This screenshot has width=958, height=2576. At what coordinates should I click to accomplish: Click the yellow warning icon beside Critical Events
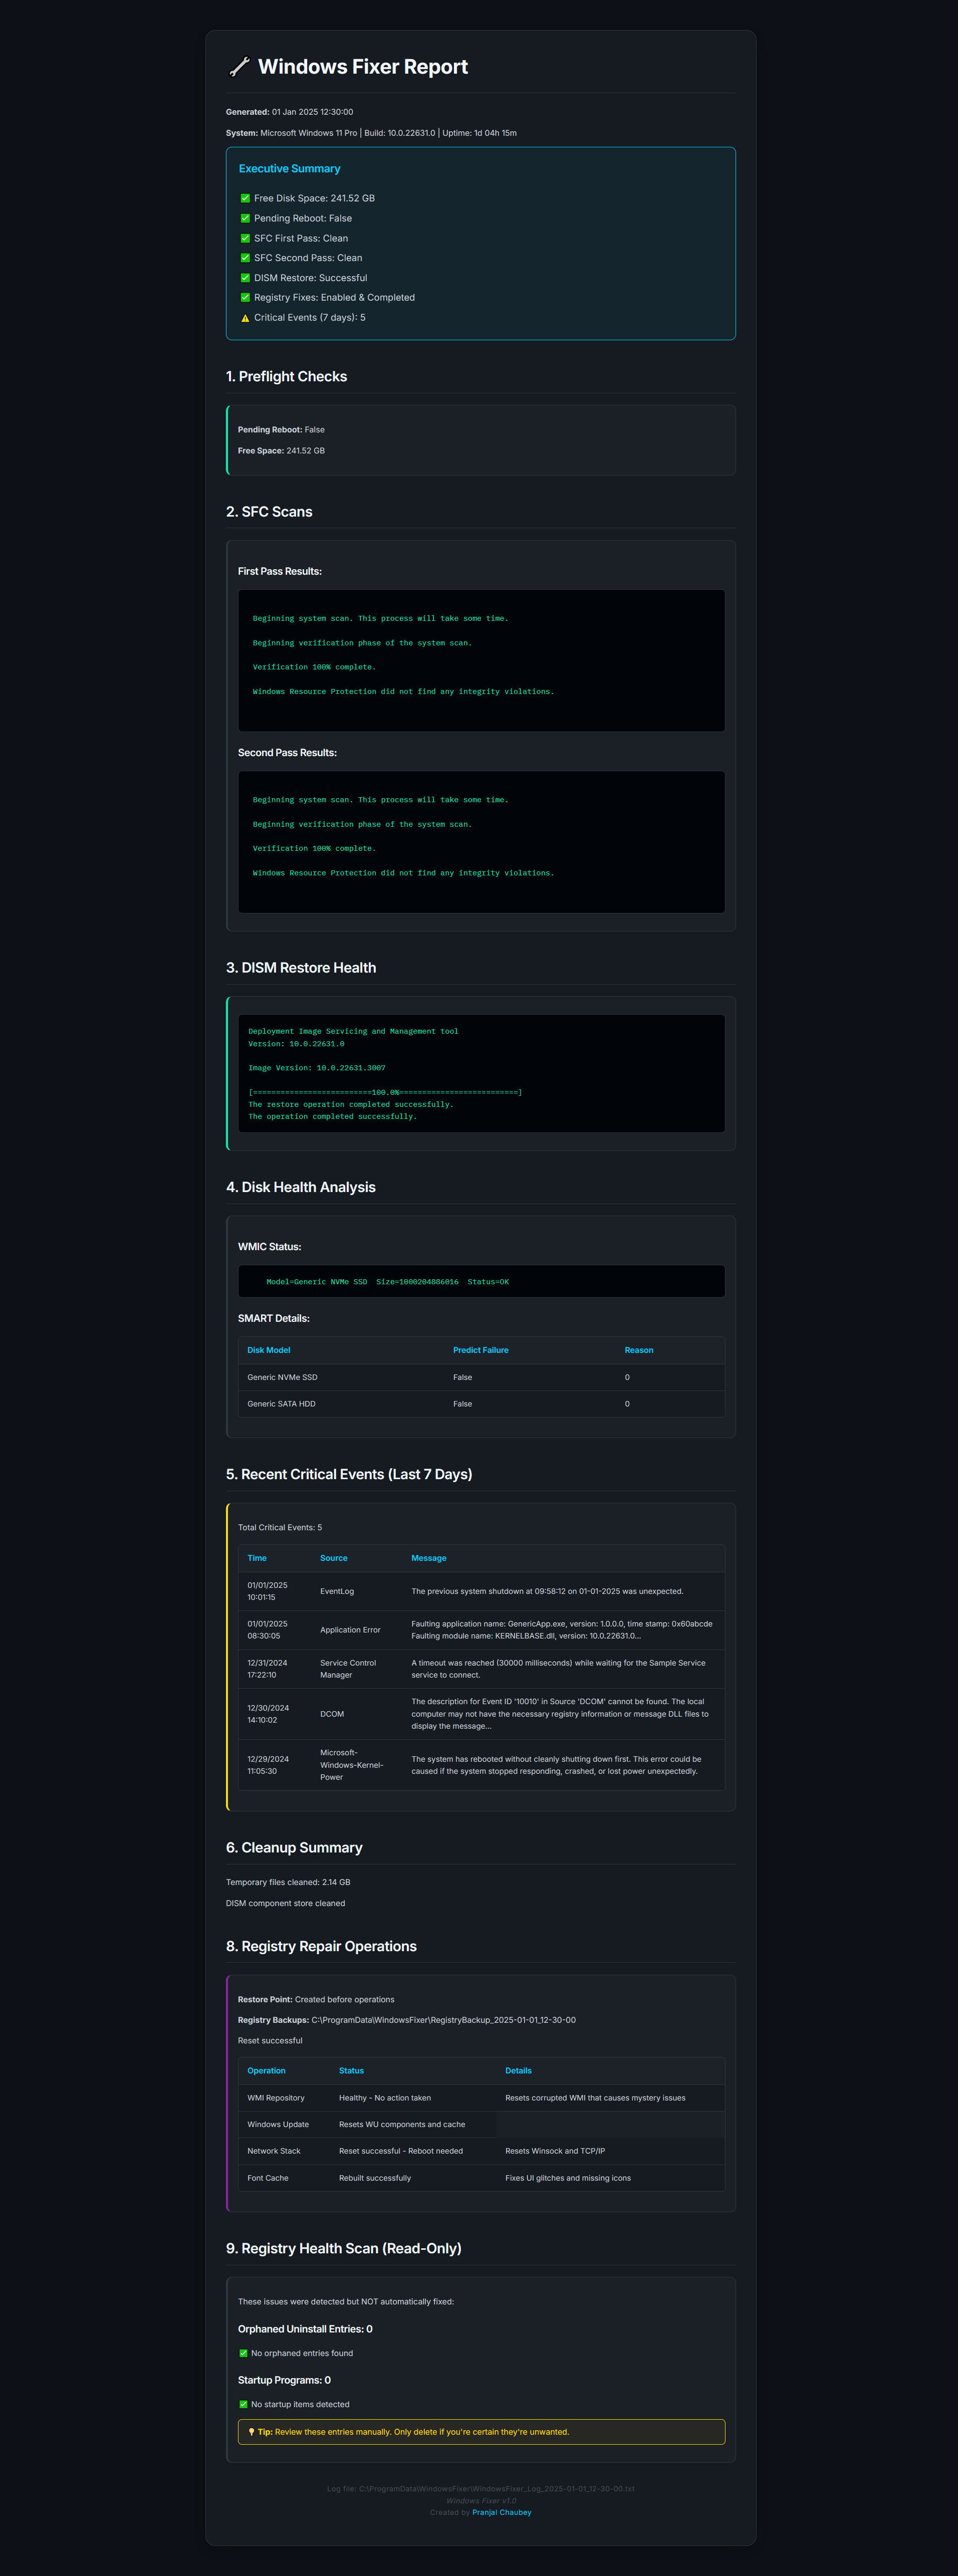pyautogui.click(x=245, y=318)
